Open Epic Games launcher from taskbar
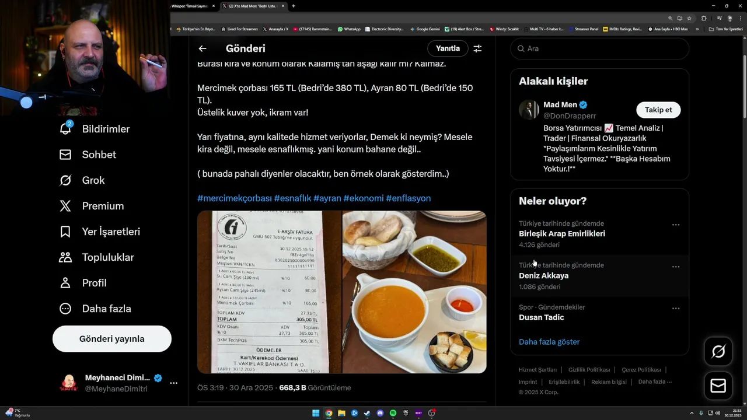The width and height of the screenshot is (747, 420). [x=406, y=413]
